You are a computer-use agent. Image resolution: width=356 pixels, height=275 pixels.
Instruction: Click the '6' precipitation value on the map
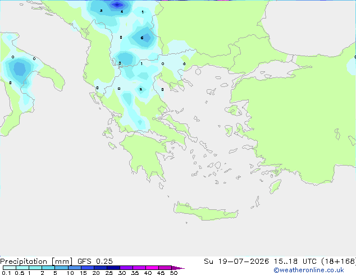point(142,38)
